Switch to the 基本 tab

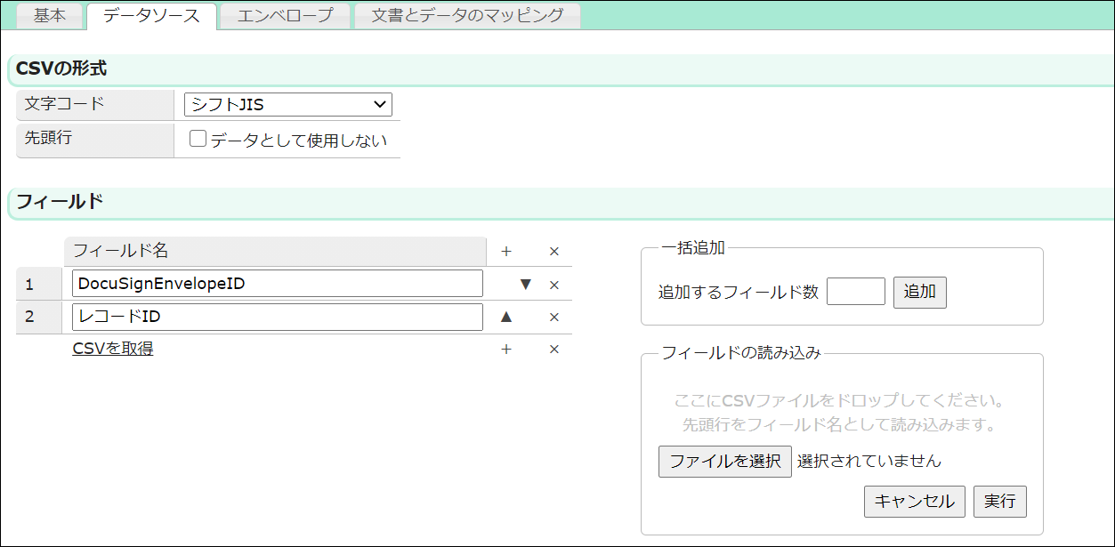point(49,15)
